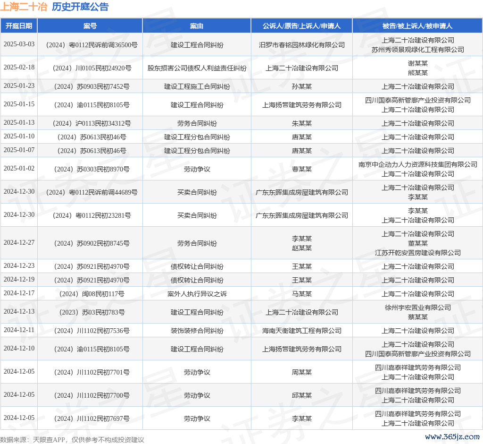Select the date 2024-12-13
The image size is (483, 444).
point(19,311)
